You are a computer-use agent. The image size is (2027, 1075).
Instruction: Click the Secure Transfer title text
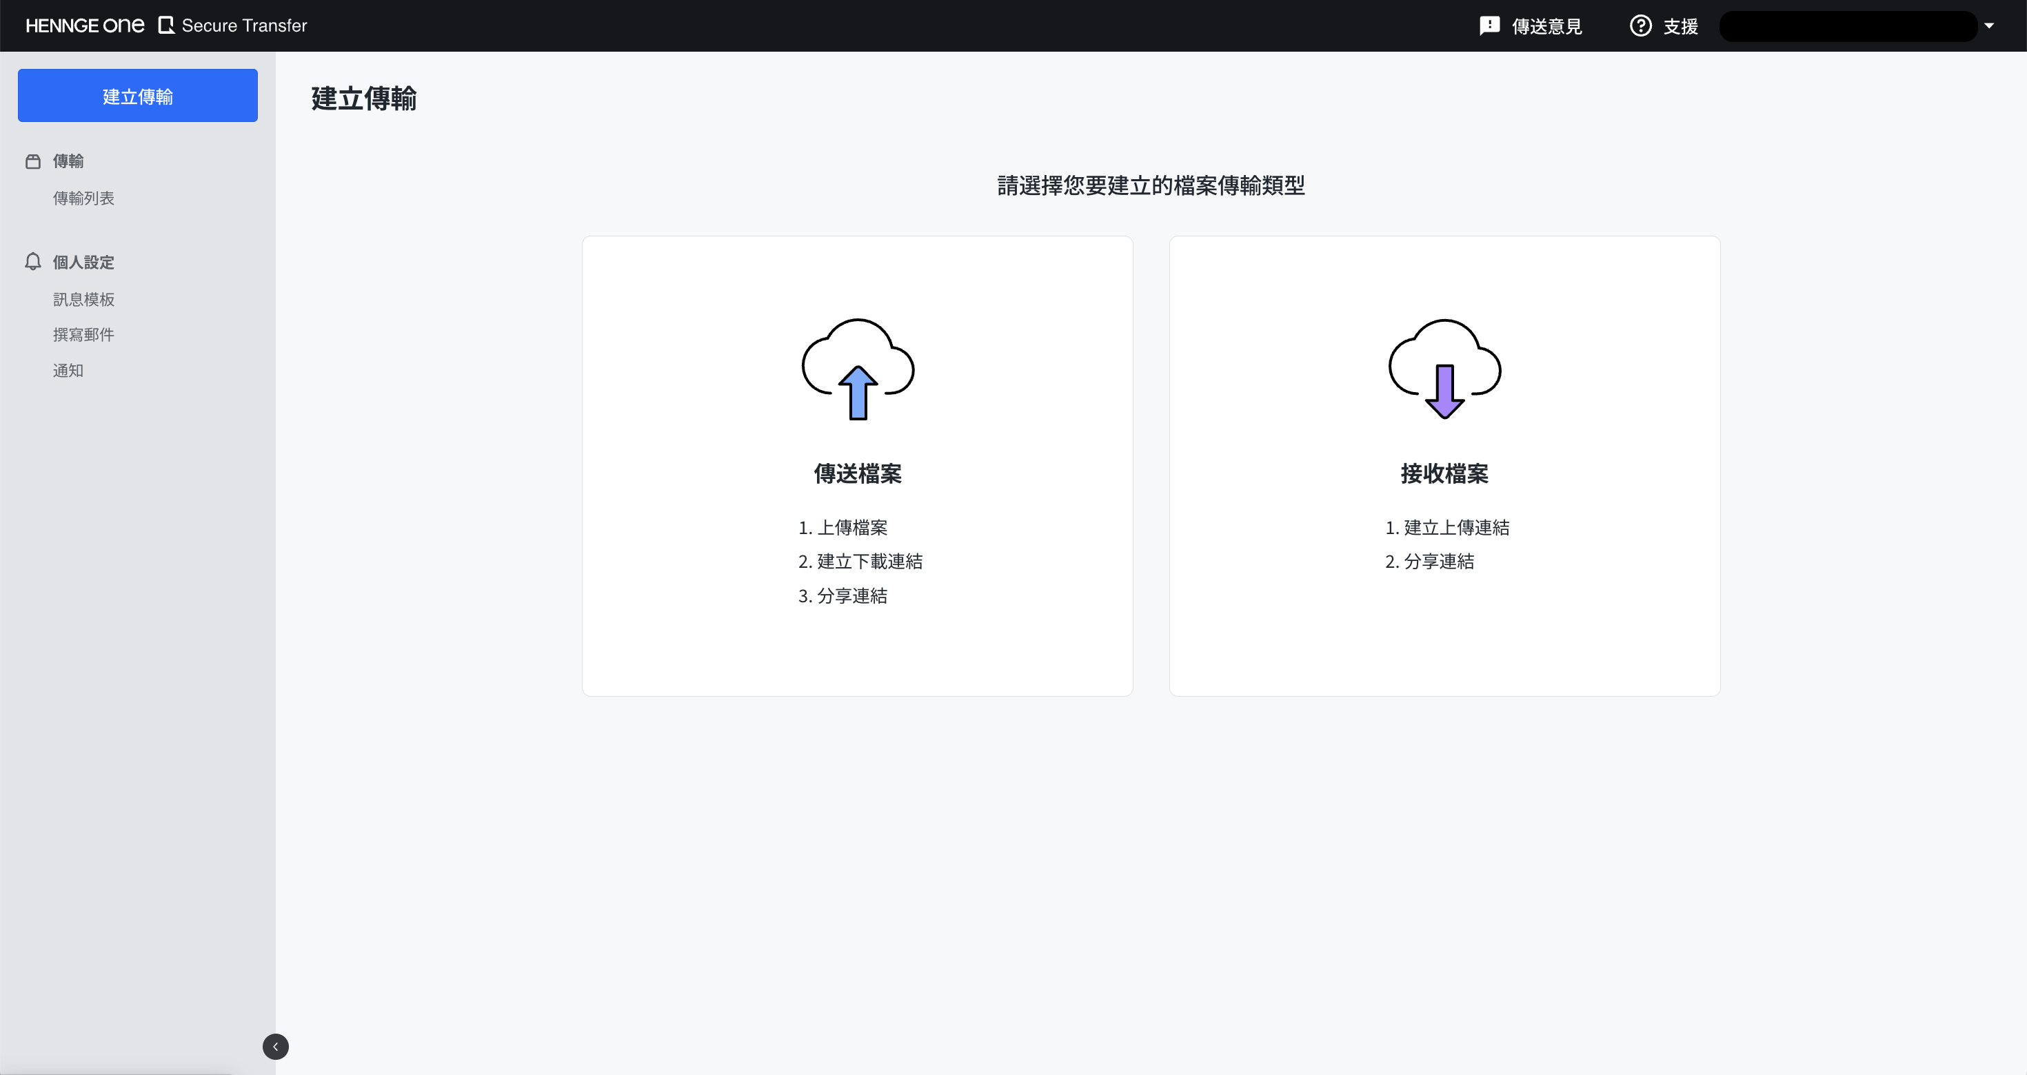pos(244,26)
